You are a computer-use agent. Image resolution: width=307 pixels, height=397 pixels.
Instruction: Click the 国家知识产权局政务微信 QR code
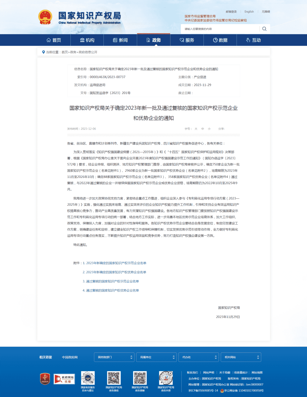[x=114, y=378]
